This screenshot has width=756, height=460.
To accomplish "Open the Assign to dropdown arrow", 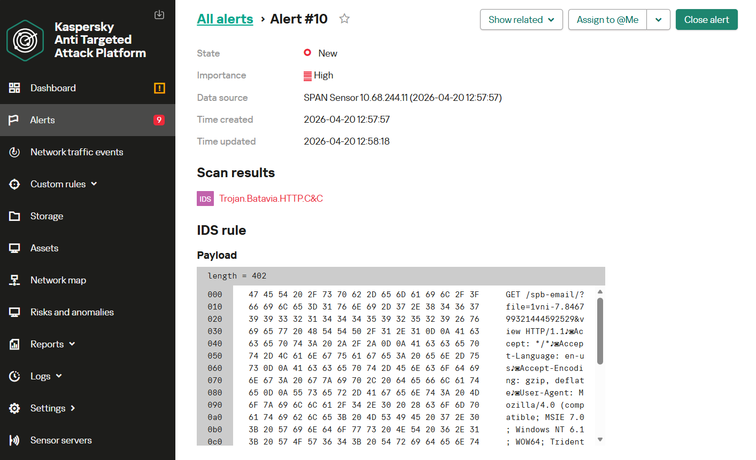I will (658, 20).
